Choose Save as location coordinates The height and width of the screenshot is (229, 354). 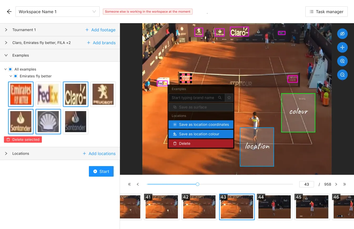(x=201, y=125)
